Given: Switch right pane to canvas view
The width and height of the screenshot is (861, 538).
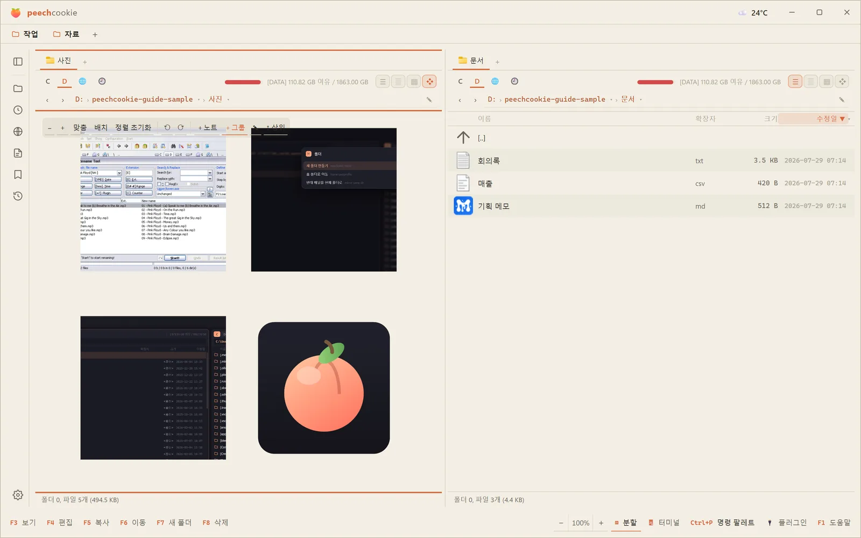Looking at the screenshot, I should pos(842,82).
